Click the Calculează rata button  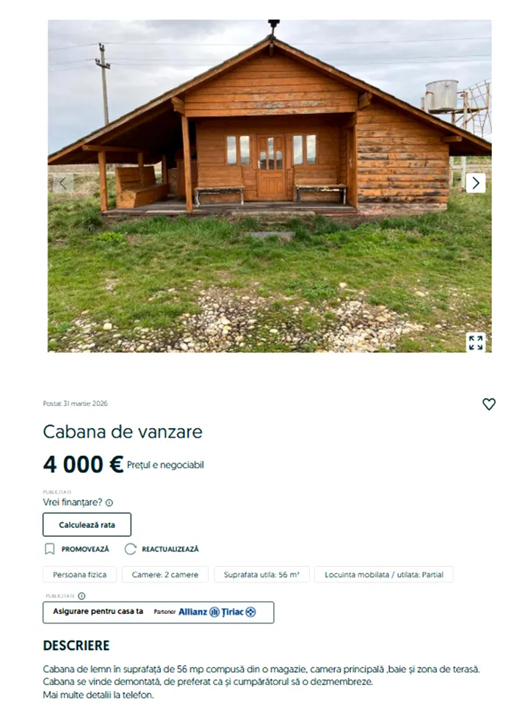pyautogui.click(x=87, y=524)
